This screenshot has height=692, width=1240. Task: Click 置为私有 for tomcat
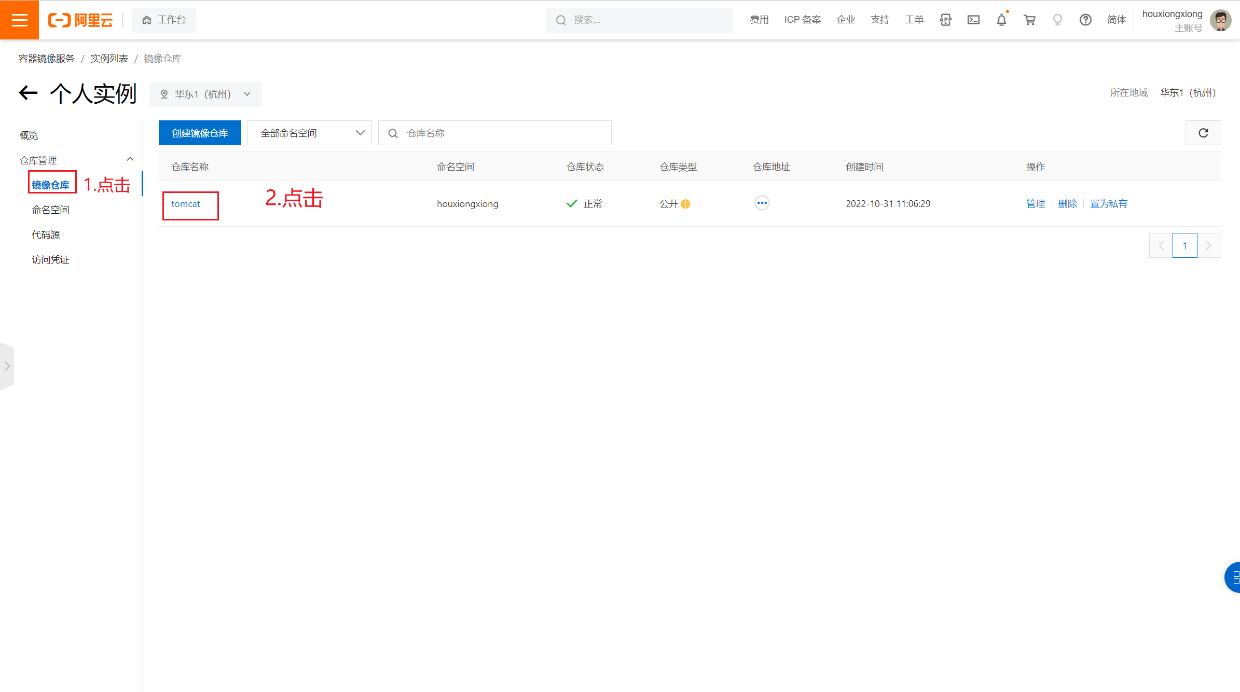(x=1108, y=203)
